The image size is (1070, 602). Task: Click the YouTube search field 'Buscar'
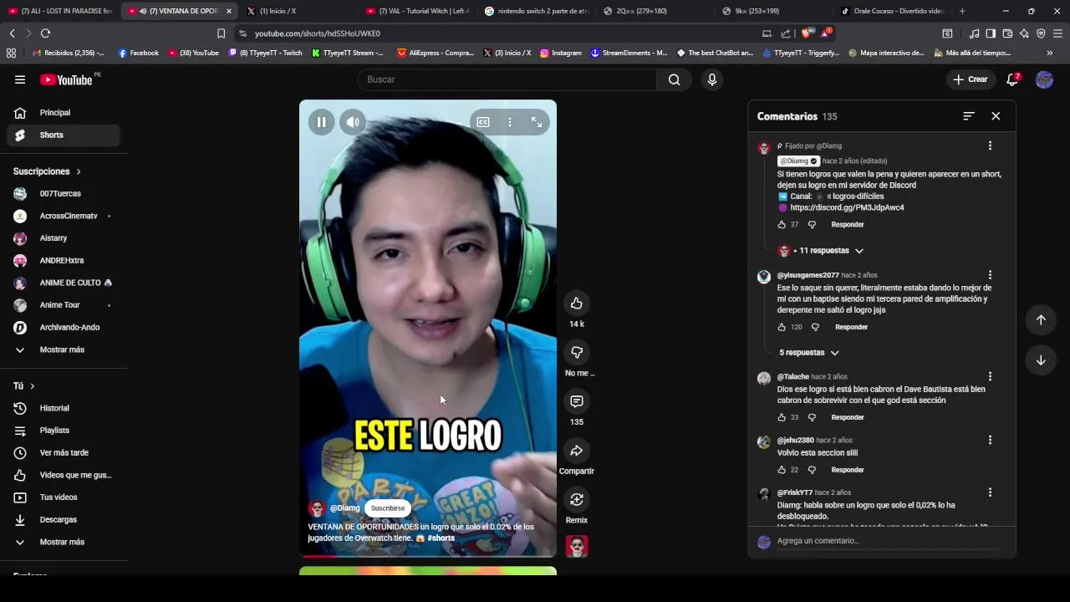click(x=507, y=79)
